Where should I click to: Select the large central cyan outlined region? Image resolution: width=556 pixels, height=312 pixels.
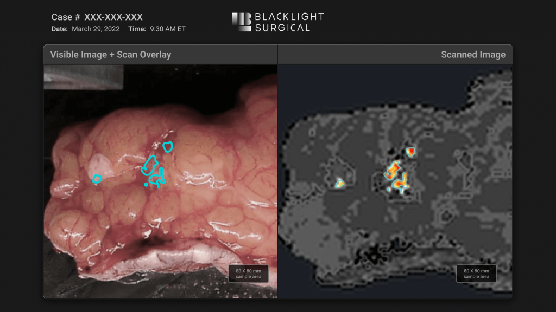pos(149,165)
